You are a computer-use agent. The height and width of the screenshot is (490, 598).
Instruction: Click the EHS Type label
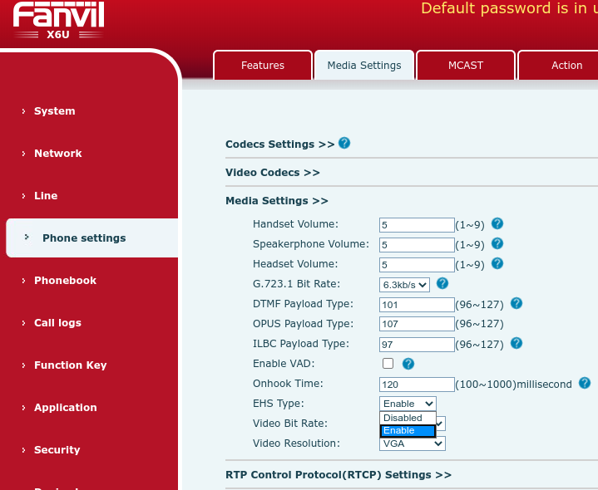click(279, 404)
